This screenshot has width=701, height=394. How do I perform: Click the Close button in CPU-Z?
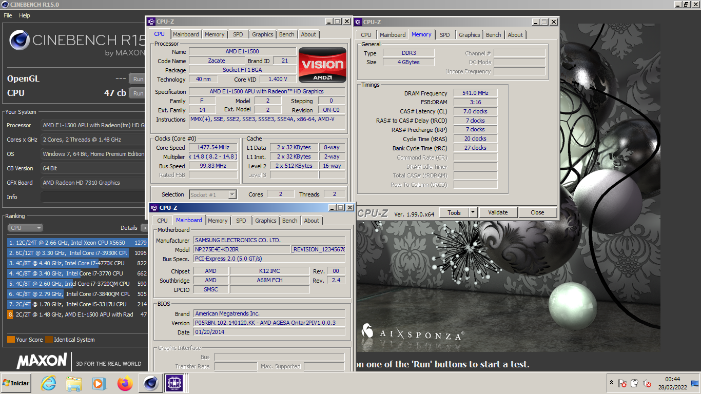point(537,212)
